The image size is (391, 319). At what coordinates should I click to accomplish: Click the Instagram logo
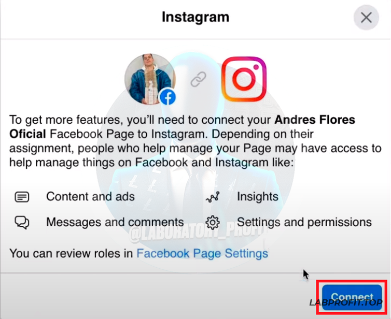coord(244,79)
